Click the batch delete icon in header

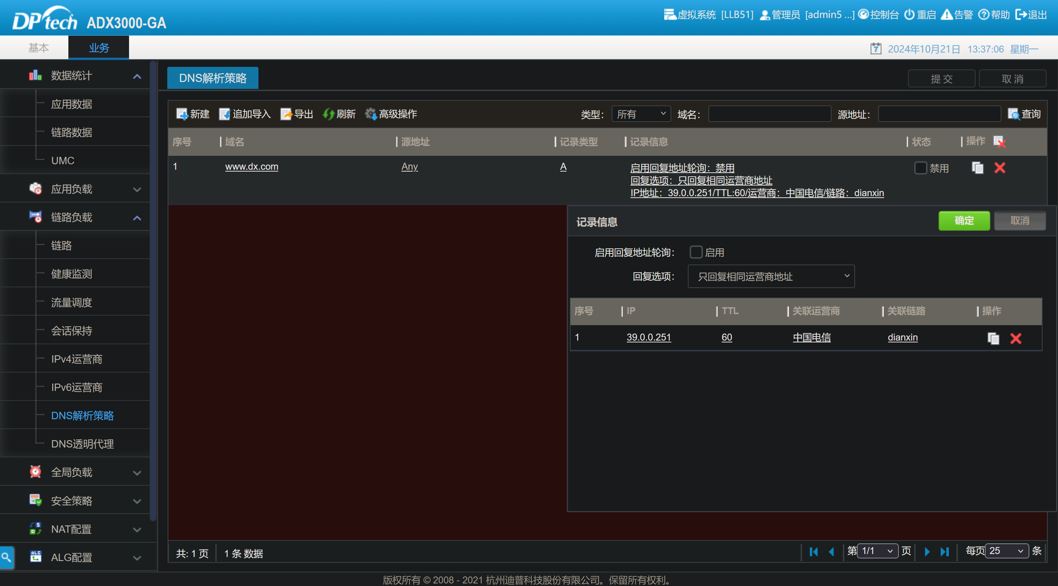pos(999,141)
